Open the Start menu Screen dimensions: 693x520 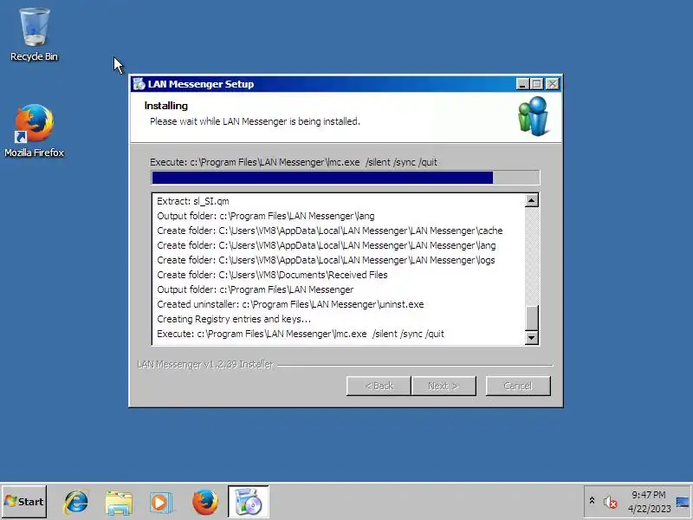click(24, 502)
